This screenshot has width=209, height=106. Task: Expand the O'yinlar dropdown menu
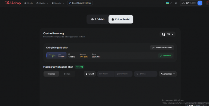pyautogui.click(x=42, y=3)
